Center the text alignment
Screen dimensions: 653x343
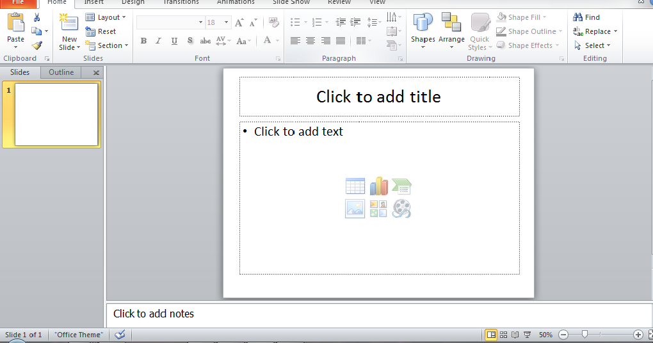(x=310, y=41)
